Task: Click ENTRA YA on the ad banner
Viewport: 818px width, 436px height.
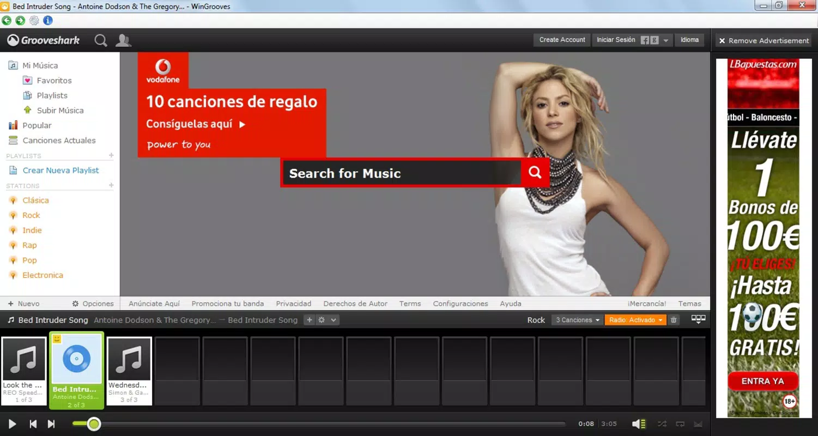Action: [x=762, y=381]
